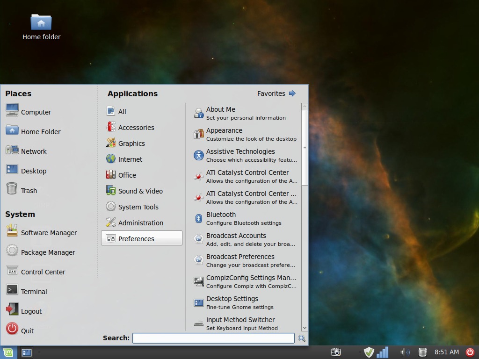Open Assistive Technologies
Screen dimensions: 479x359
tap(245, 155)
